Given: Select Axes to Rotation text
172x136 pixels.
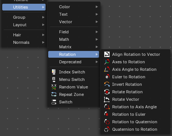Looking at the screenshot, I should click(129, 62).
